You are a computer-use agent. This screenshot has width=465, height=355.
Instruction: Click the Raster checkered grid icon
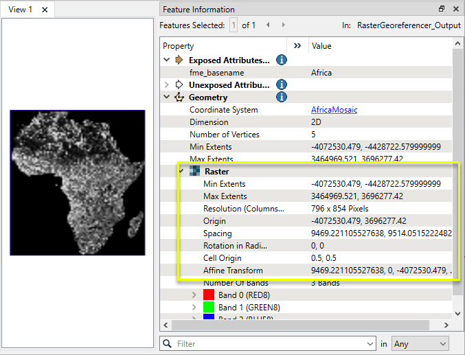(x=196, y=172)
